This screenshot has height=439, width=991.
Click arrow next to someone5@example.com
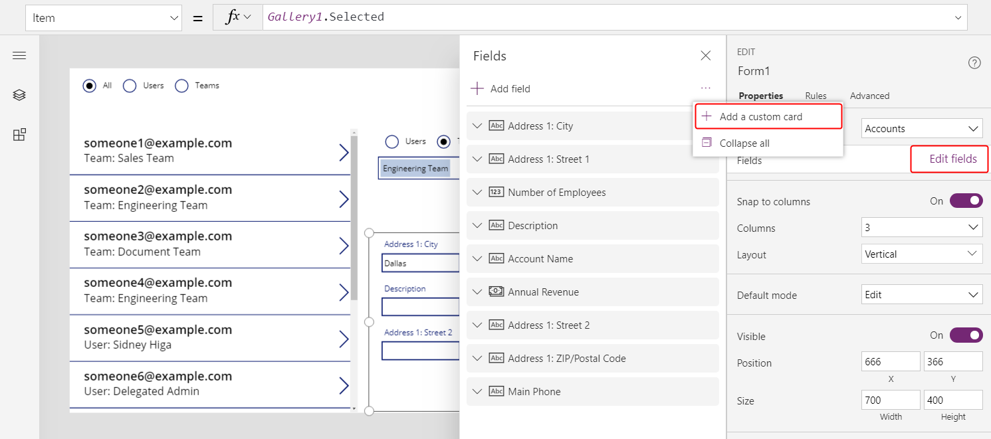(x=343, y=339)
